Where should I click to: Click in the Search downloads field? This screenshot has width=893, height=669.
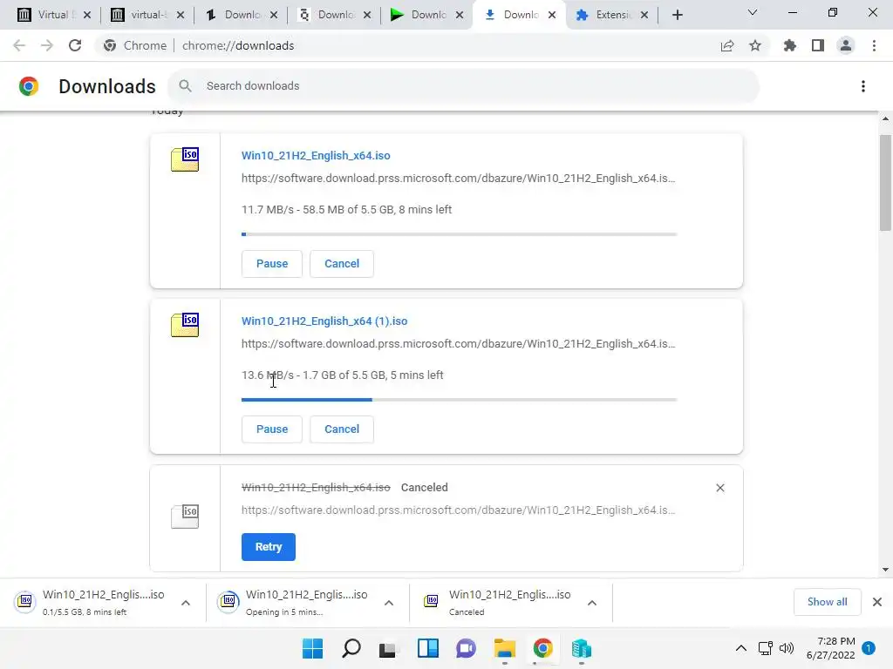[x=463, y=86]
